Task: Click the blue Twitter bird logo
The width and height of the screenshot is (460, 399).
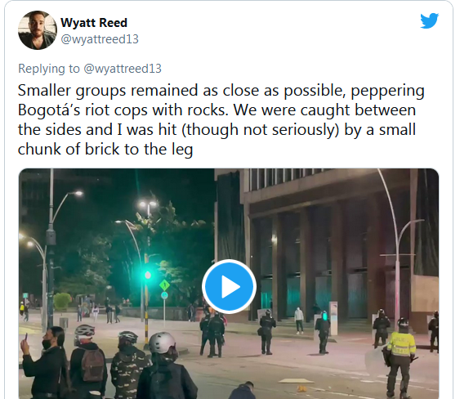Action: click(429, 20)
